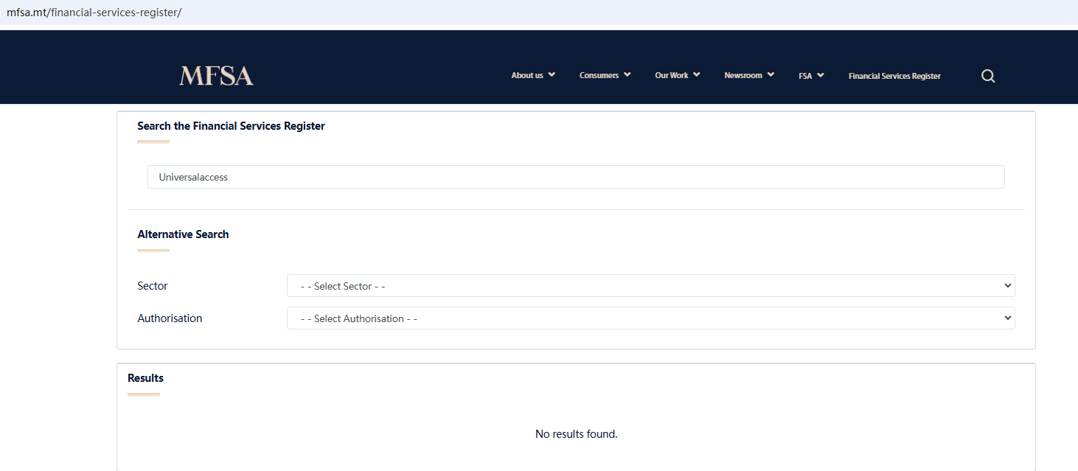This screenshot has width=1078, height=471.
Task: Click the Sector label
Action: pyautogui.click(x=153, y=286)
